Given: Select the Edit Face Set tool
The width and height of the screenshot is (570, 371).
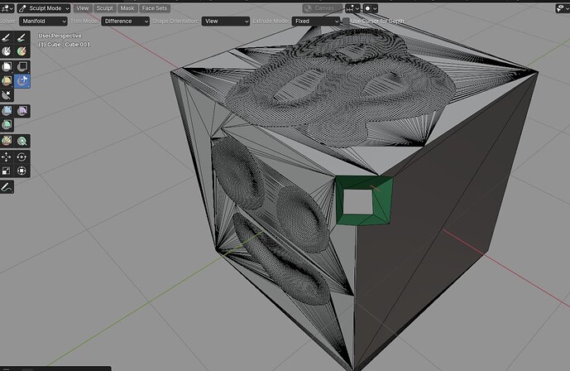Looking at the screenshot, I should click(x=7, y=141).
